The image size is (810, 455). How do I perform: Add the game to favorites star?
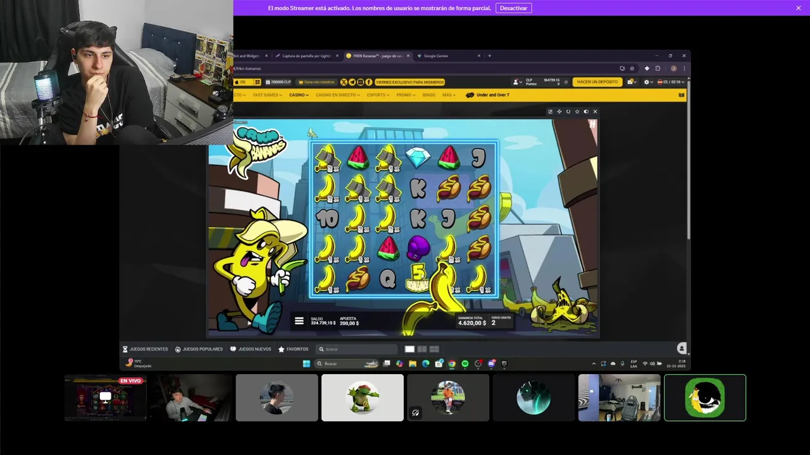[x=577, y=112]
